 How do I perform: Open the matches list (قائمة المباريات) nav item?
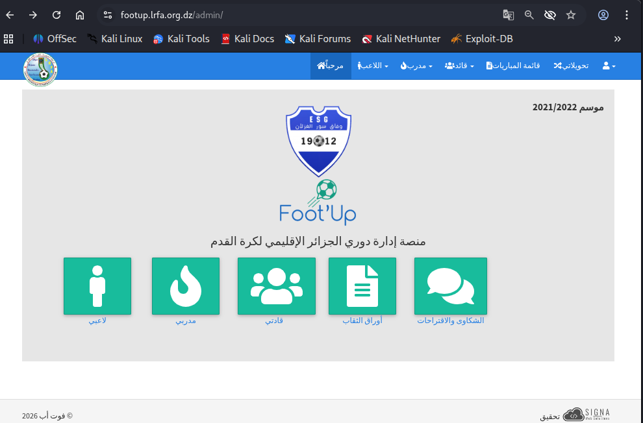[x=513, y=66]
